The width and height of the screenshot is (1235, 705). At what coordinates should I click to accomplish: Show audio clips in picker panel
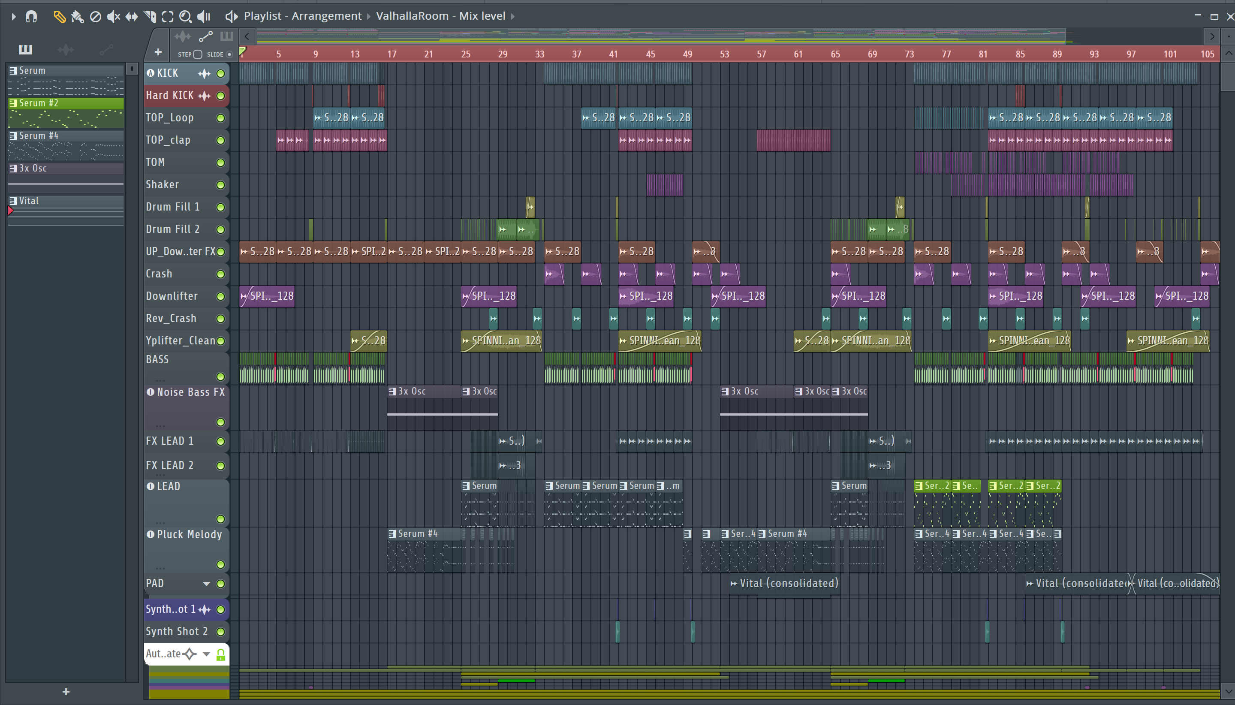(x=65, y=49)
